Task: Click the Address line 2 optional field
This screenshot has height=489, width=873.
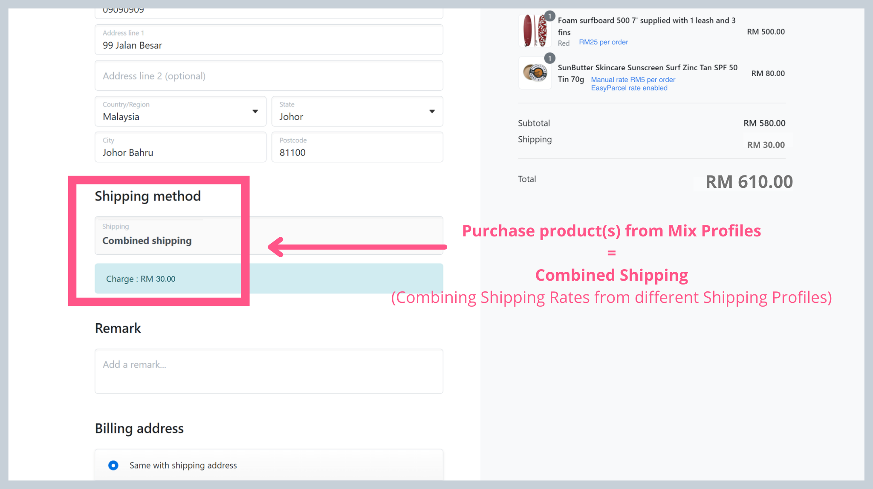Action: tap(269, 75)
